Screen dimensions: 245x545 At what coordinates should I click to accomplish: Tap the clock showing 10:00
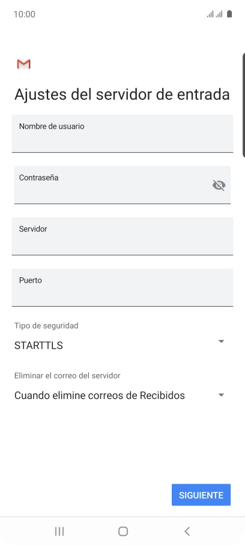[x=24, y=14]
